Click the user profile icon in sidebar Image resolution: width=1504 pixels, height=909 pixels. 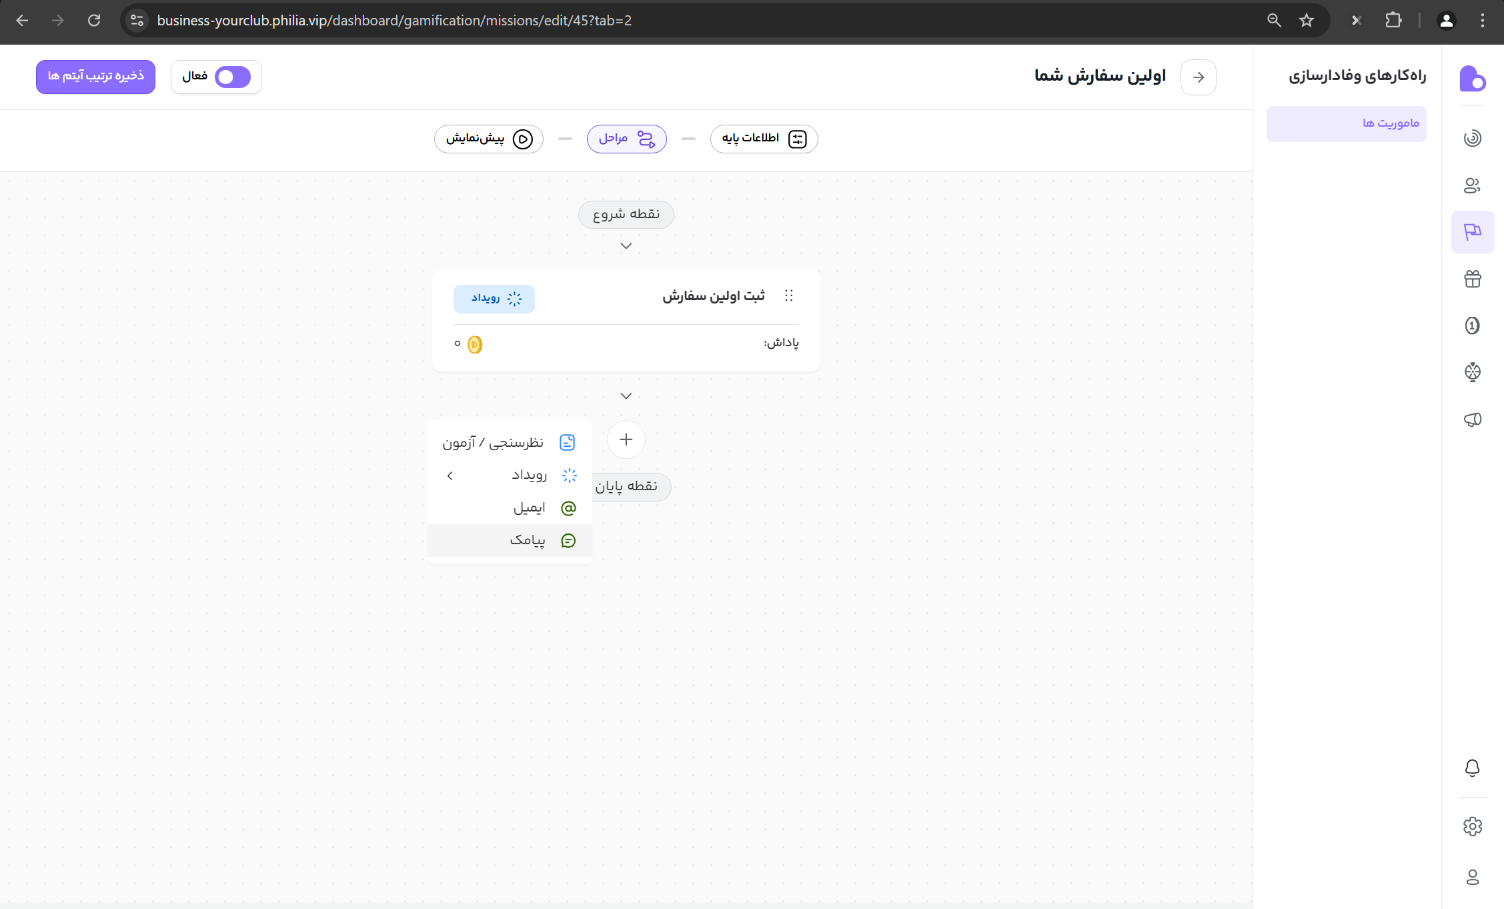click(1472, 878)
